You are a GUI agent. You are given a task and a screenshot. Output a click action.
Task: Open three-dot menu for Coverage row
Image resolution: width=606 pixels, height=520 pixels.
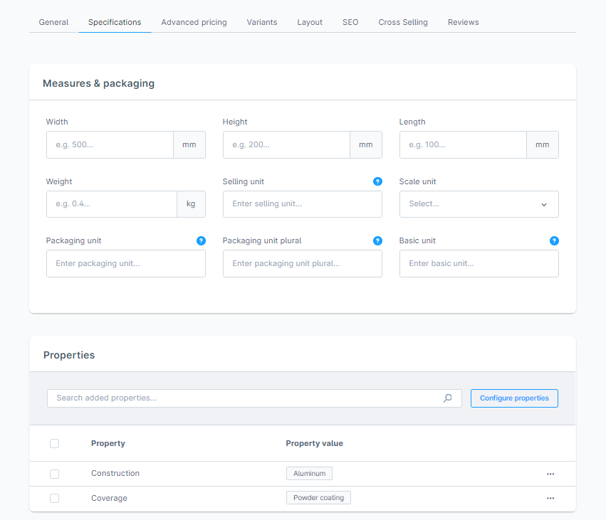coord(550,498)
